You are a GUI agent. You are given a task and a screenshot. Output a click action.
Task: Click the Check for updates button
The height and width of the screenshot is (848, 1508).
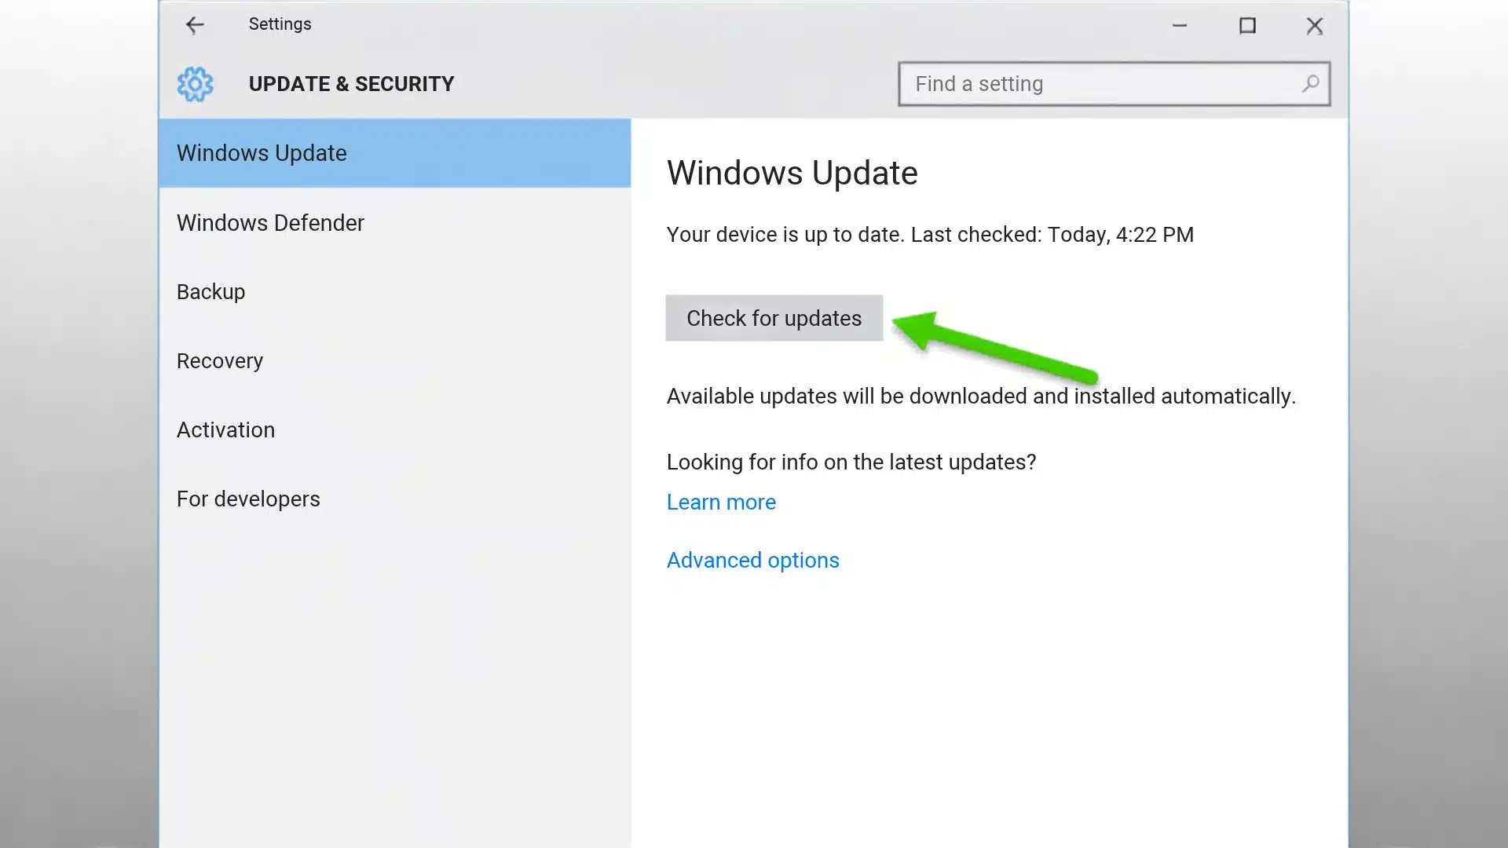pos(774,318)
